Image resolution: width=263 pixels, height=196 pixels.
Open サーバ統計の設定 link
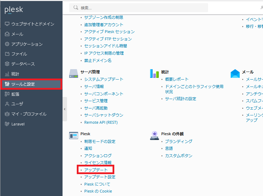click(180, 99)
